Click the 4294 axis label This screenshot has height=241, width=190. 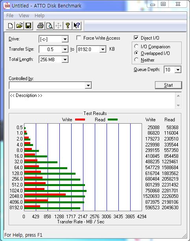tap(142, 217)
